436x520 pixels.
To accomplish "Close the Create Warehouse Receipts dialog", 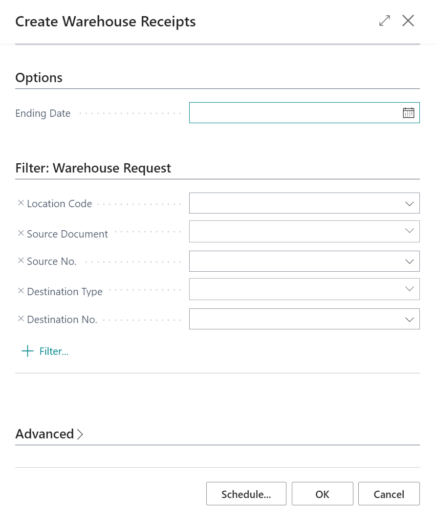I will (x=408, y=21).
